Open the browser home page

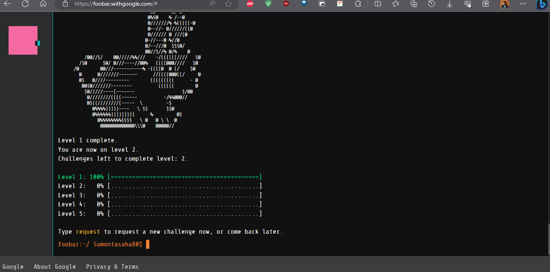[43, 4]
